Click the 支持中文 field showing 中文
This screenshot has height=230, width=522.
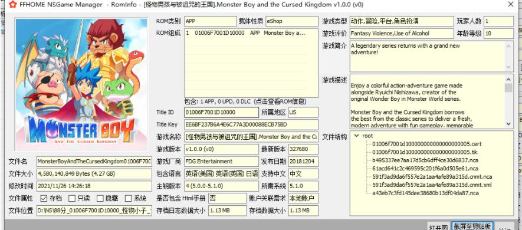[x=303, y=174]
